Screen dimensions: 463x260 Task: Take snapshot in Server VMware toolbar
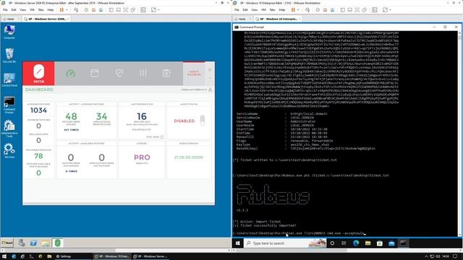click(x=86, y=9)
